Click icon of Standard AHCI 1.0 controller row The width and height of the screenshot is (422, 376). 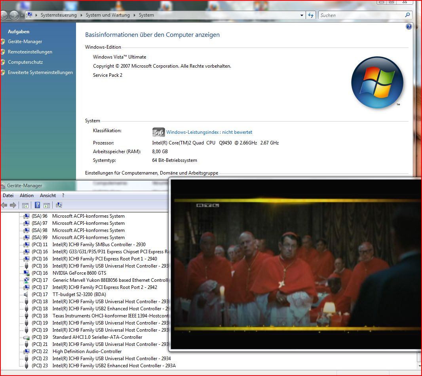pyautogui.click(x=27, y=337)
